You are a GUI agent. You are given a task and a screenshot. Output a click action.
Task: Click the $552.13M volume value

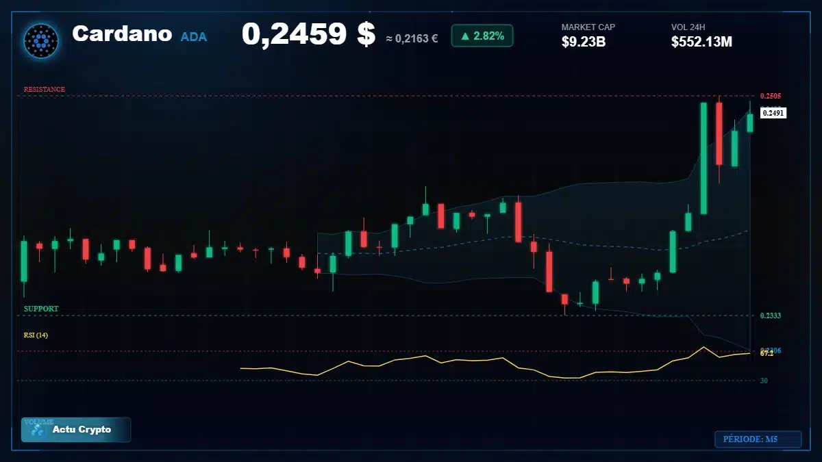click(x=701, y=42)
